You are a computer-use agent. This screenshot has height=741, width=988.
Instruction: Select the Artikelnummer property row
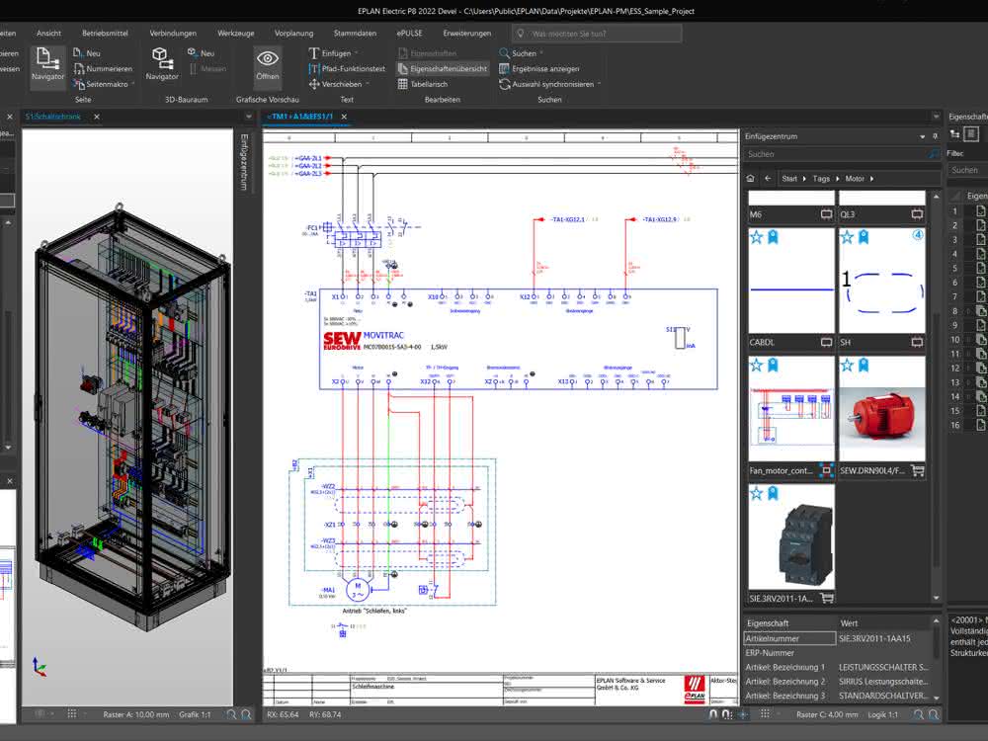[x=836, y=638]
